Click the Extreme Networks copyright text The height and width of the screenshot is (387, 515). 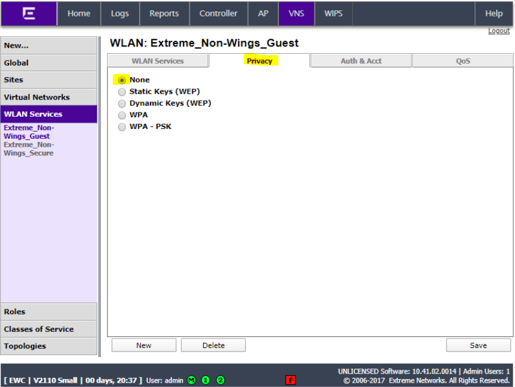(x=426, y=380)
